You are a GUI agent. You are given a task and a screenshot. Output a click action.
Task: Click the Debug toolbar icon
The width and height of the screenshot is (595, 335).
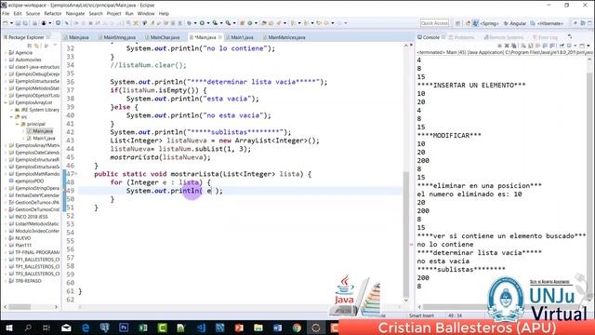click(189, 23)
